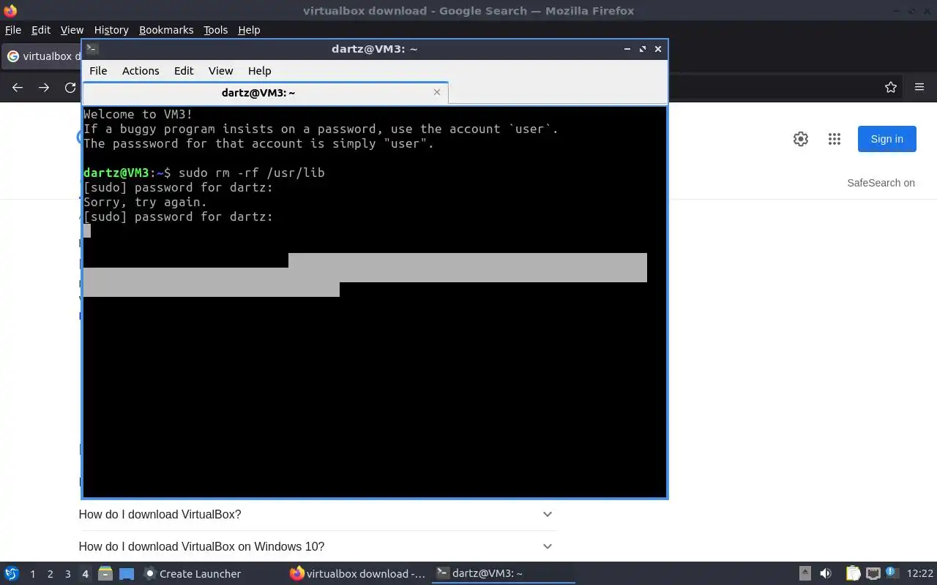Screen dimensions: 937x585
Task: Open the terminal Edit menu
Action: tap(184, 71)
